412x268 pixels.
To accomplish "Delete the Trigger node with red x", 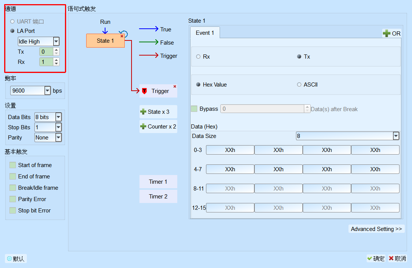I will point(175,87).
